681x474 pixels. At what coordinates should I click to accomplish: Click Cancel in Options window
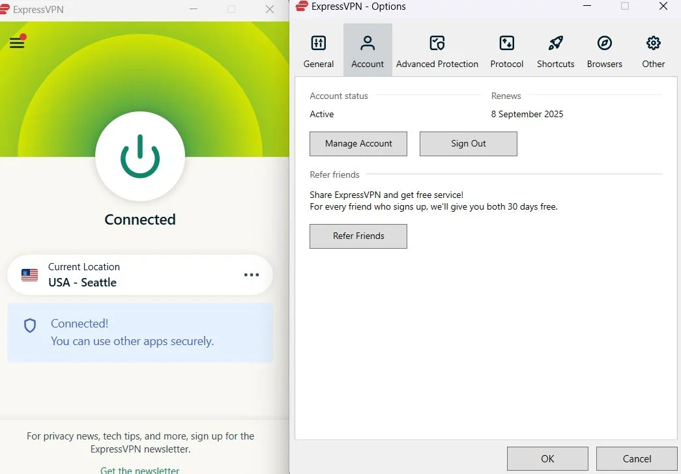[637, 459]
